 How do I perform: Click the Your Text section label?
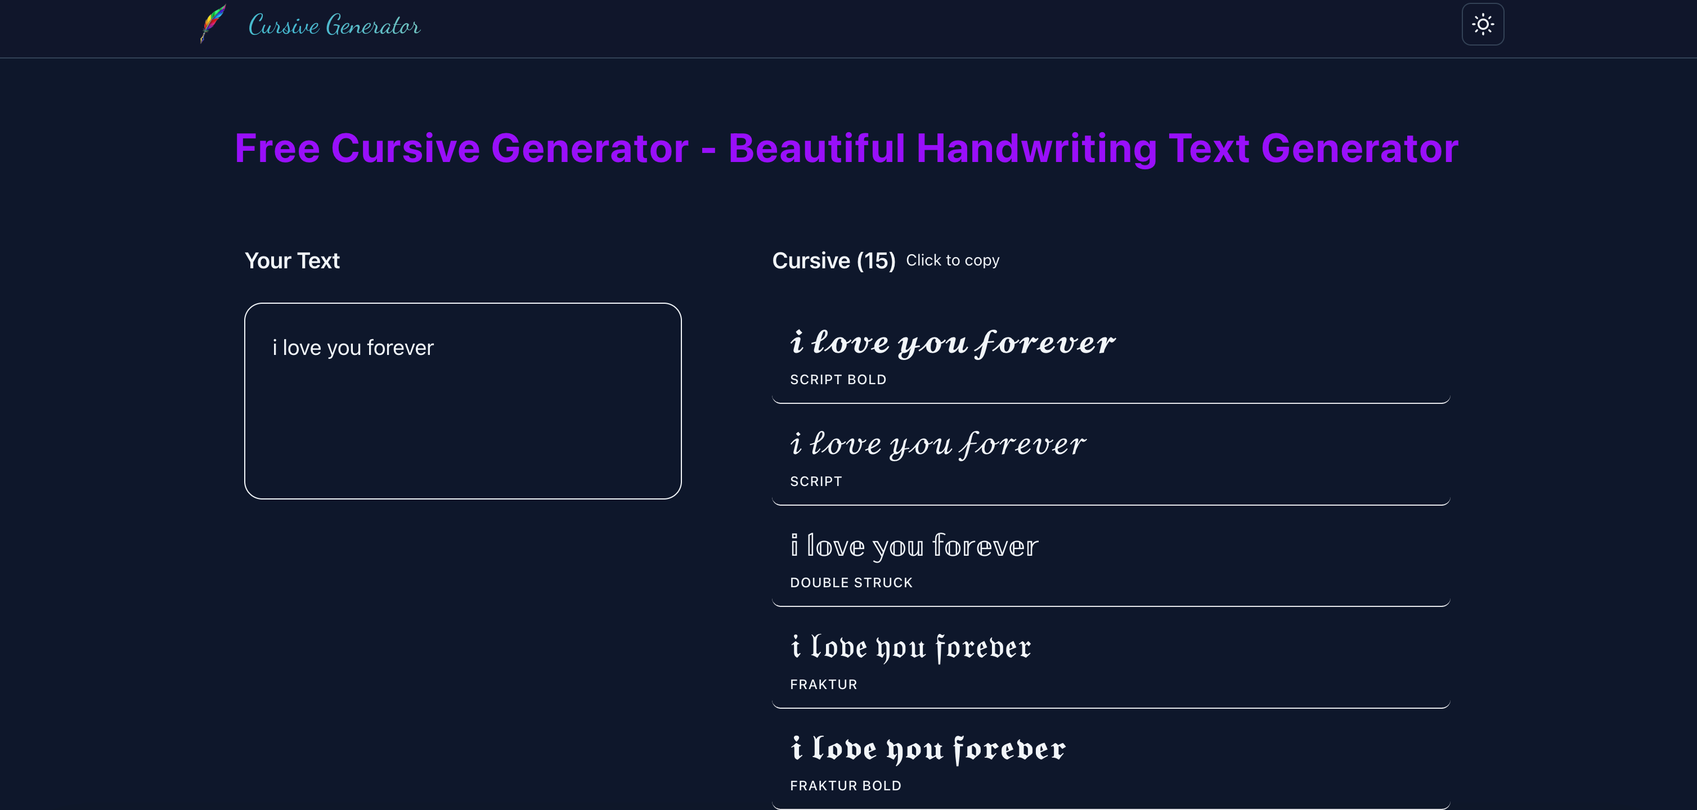292,261
